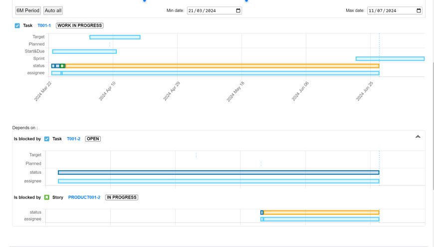The image size is (434, 247).
Task: Click the 2024 May 18 axis label
Action: 235,92
